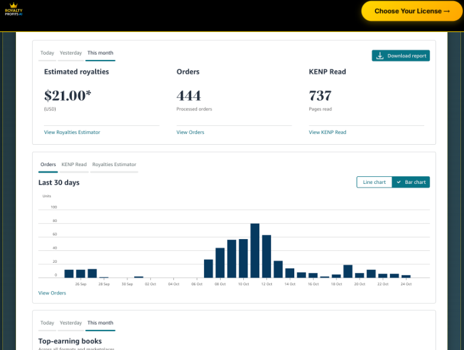Select Today tab in the Top-earning books section
The width and height of the screenshot is (464, 350).
(47, 323)
